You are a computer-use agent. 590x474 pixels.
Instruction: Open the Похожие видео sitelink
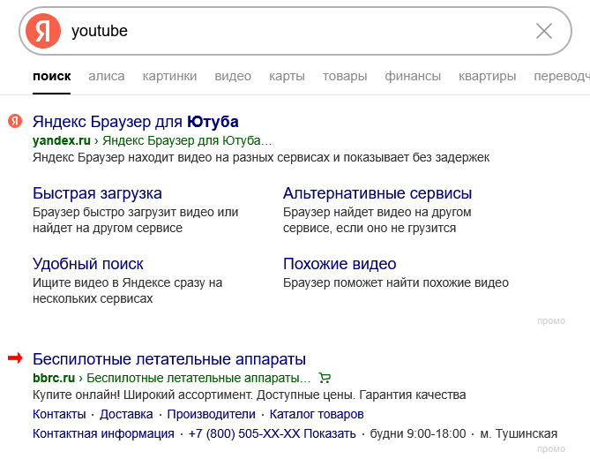click(x=340, y=264)
